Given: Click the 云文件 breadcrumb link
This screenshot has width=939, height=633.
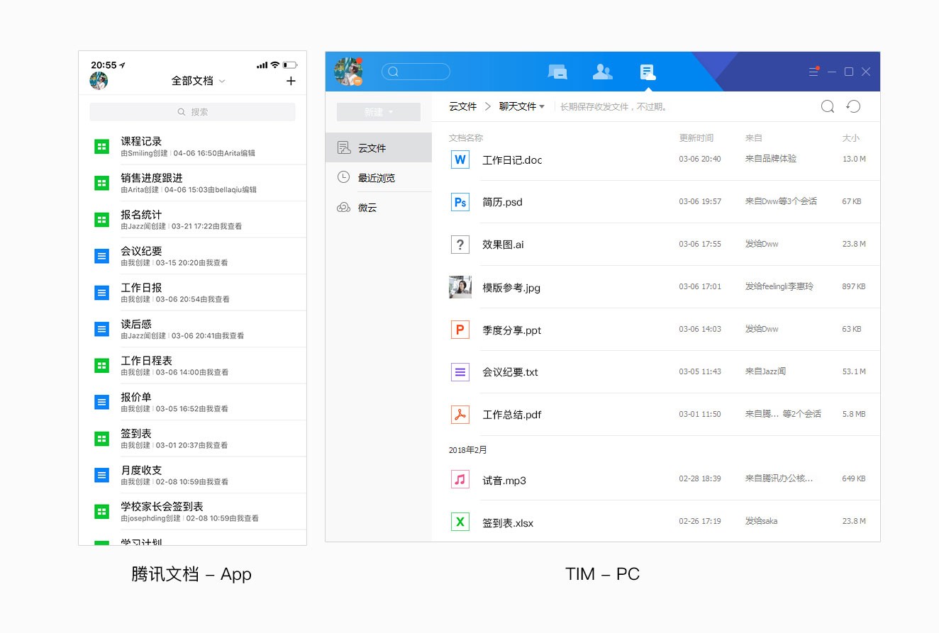Looking at the screenshot, I should point(462,106).
